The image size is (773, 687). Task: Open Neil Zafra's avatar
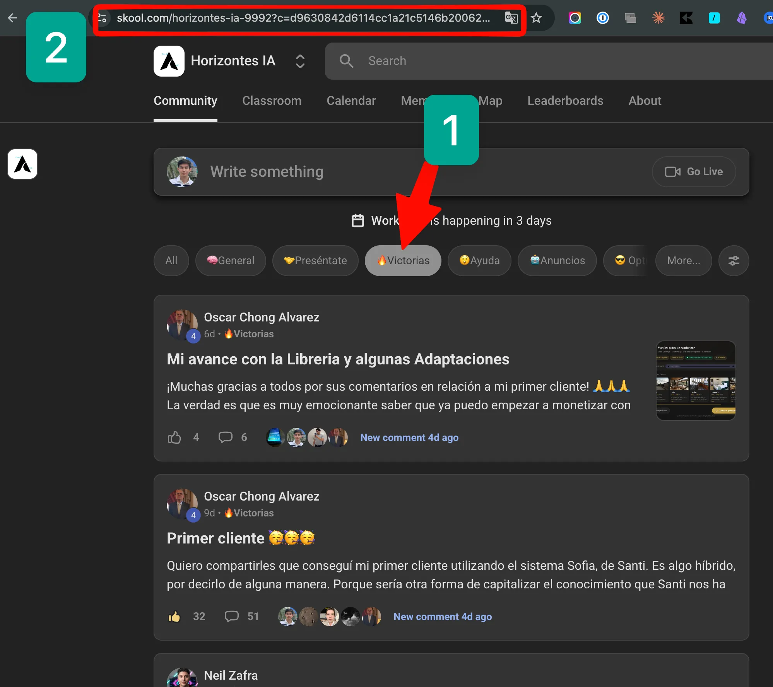pyautogui.click(x=182, y=678)
